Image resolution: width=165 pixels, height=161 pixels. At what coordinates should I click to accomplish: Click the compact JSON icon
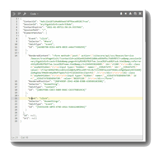19,14
